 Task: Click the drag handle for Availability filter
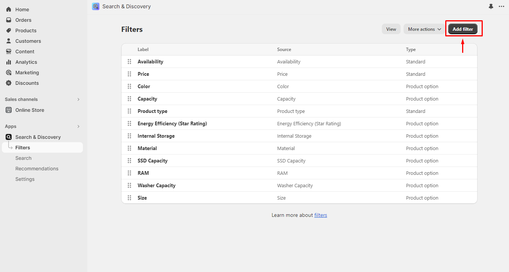129,62
